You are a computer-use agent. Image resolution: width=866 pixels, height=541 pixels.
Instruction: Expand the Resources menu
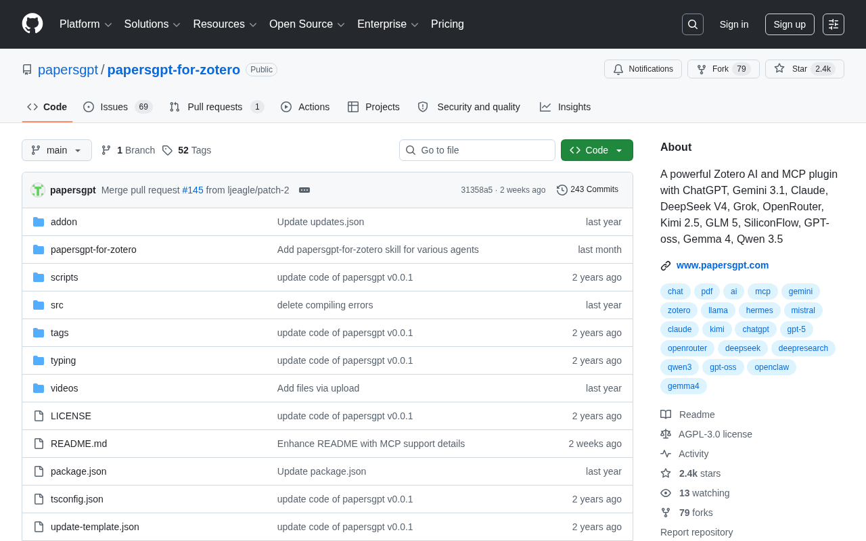[x=225, y=24]
